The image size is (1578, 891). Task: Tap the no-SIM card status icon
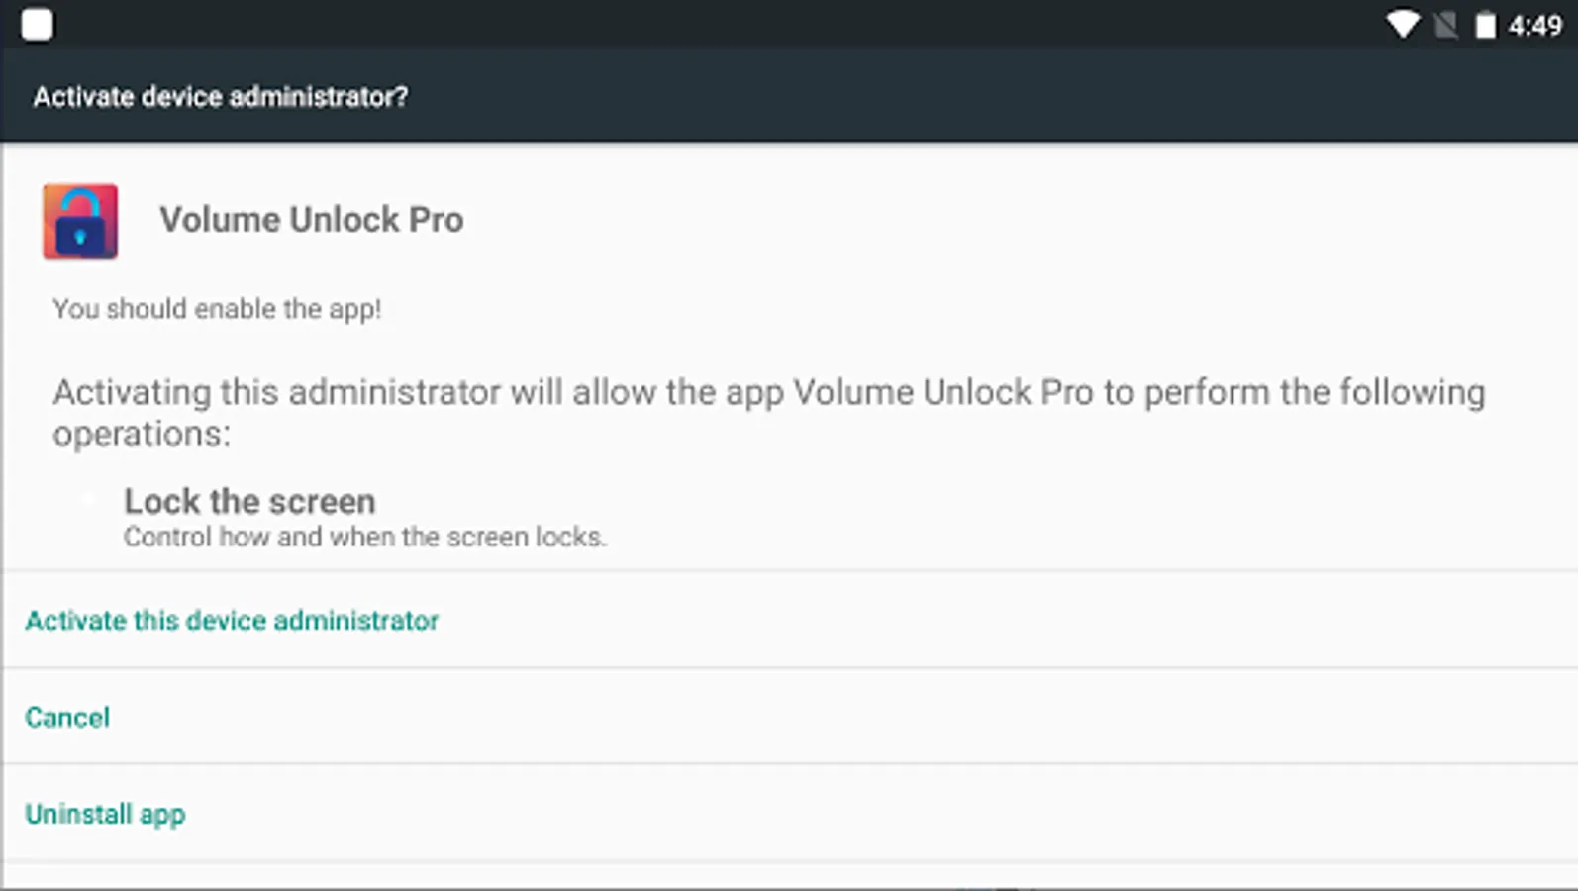[x=1445, y=25]
